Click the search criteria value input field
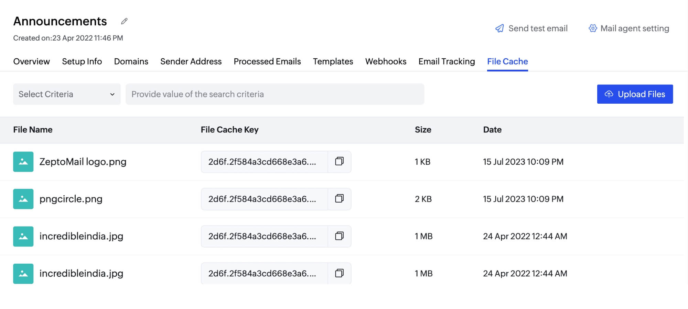The image size is (688, 309). pos(275,94)
